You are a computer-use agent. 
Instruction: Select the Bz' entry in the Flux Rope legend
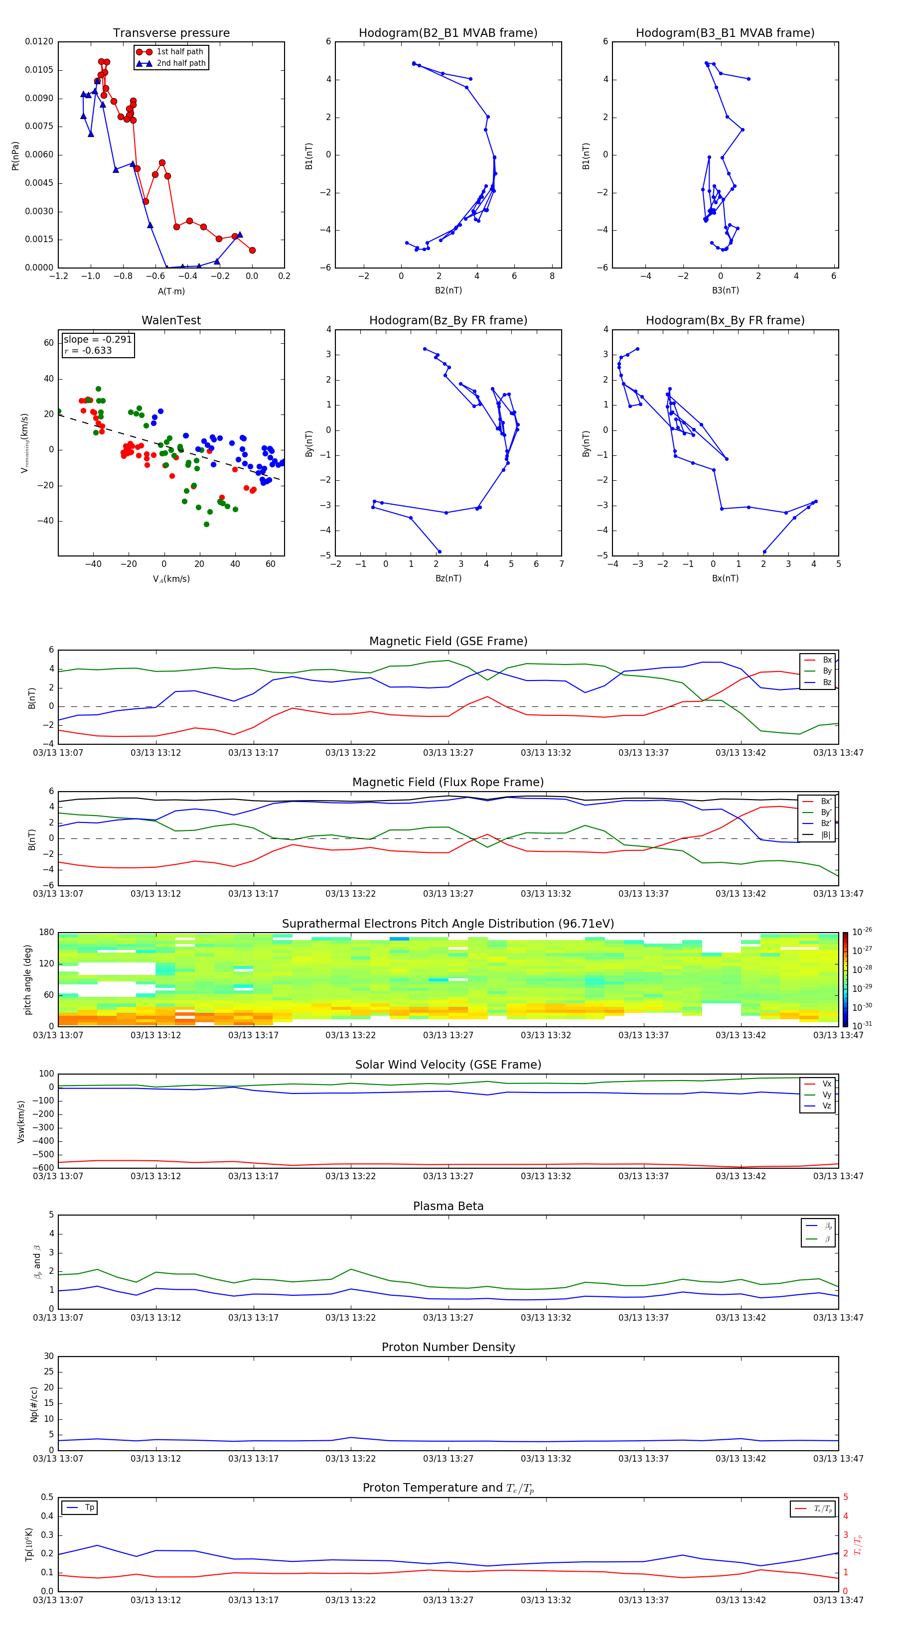pos(817,823)
